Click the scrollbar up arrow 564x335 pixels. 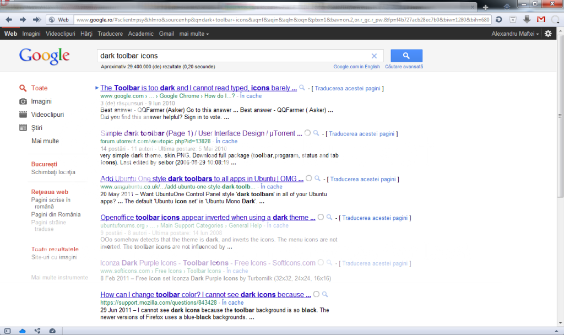click(x=560, y=31)
